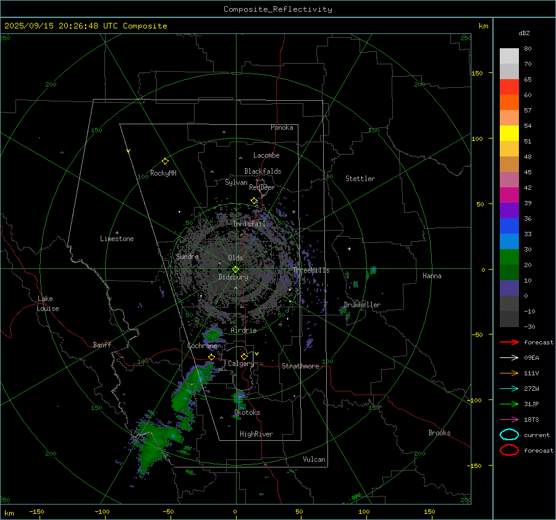Click the Sundre town label
Screen dimensions: 556x520
click(187, 256)
